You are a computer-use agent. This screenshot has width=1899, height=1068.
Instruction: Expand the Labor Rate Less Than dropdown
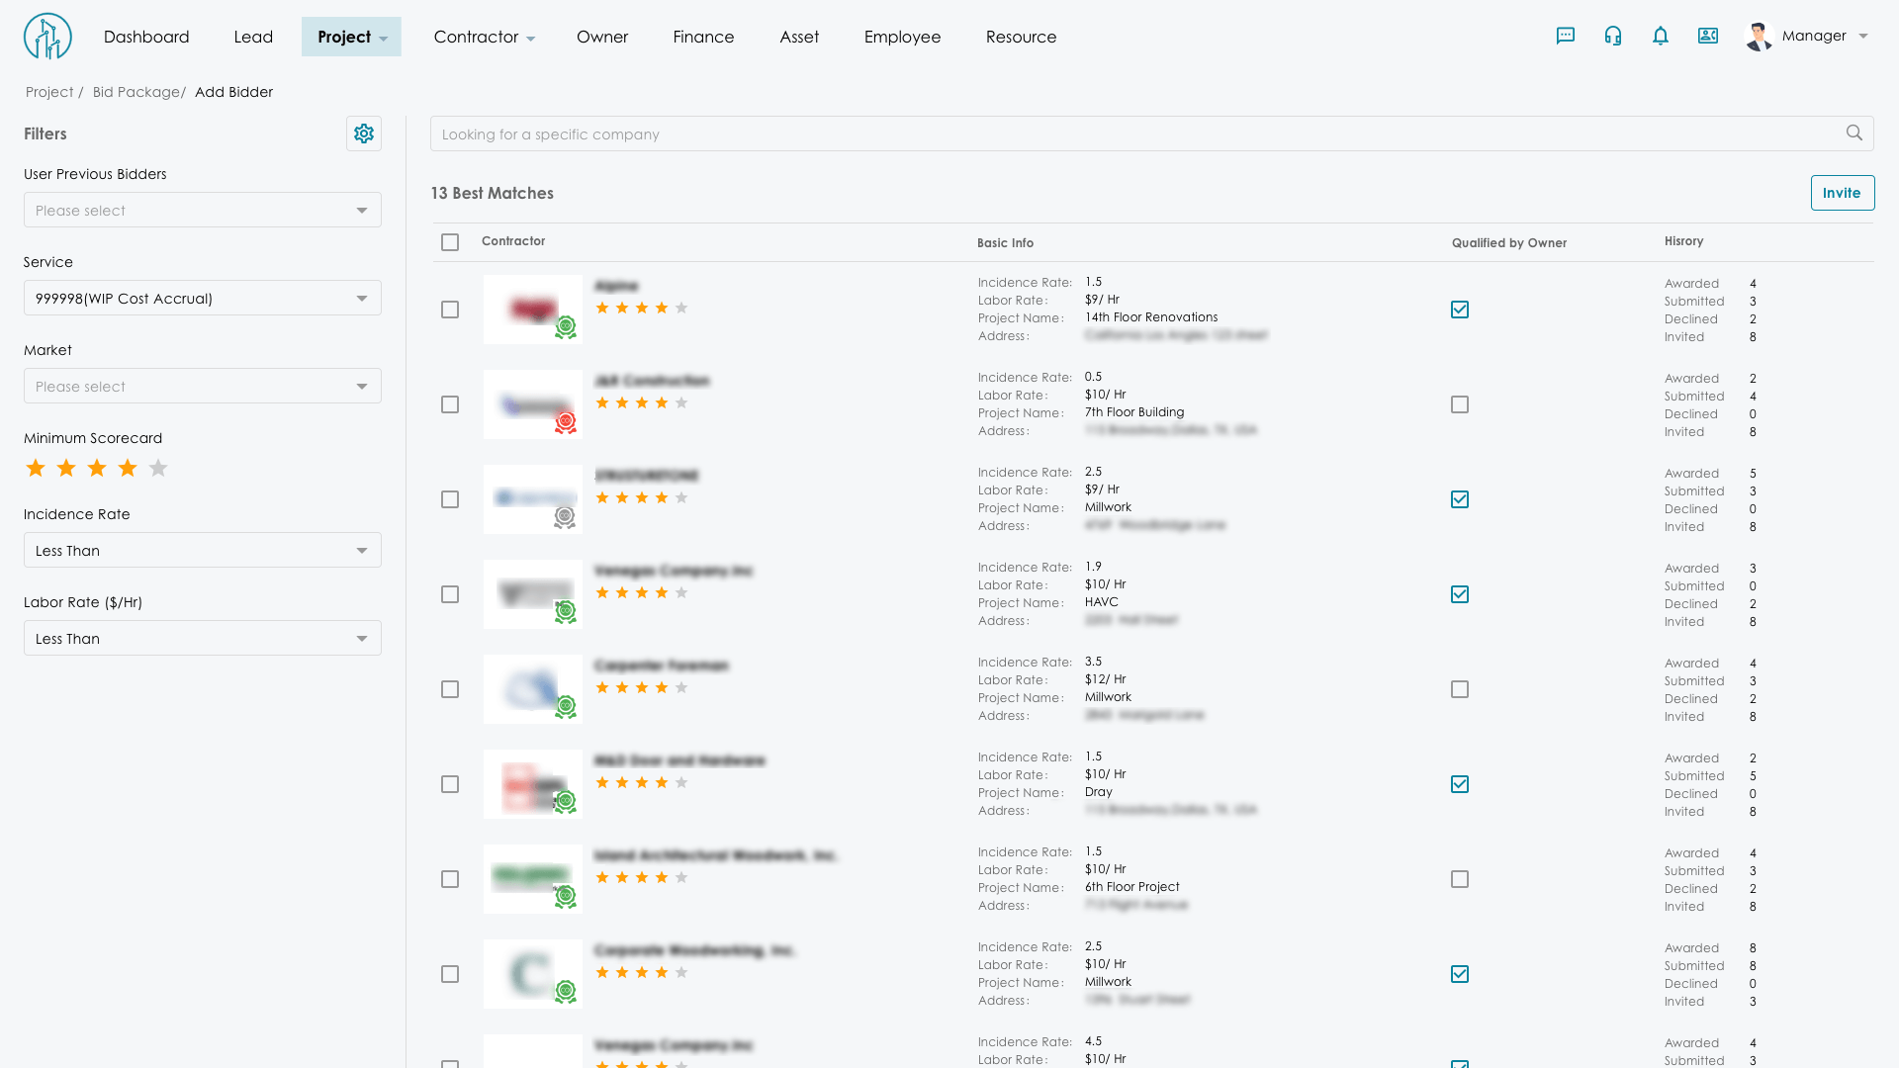pyautogui.click(x=202, y=639)
